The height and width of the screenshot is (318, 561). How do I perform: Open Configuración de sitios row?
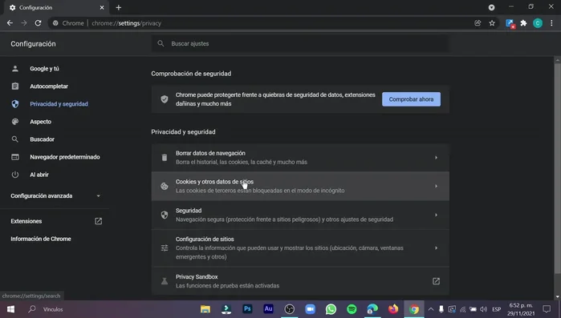coord(300,248)
